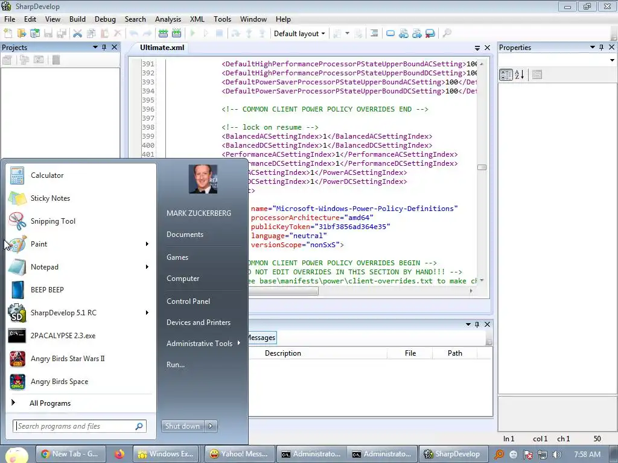Open the Shut down options arrow

(211, 426)
